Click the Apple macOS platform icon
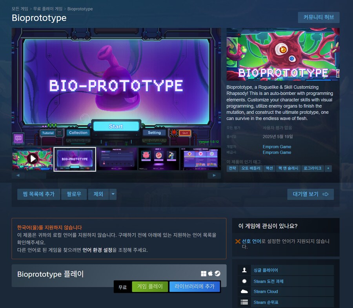The height and width of the screenshot is (308, 353). pyautogui.click(x=210, y=273)
